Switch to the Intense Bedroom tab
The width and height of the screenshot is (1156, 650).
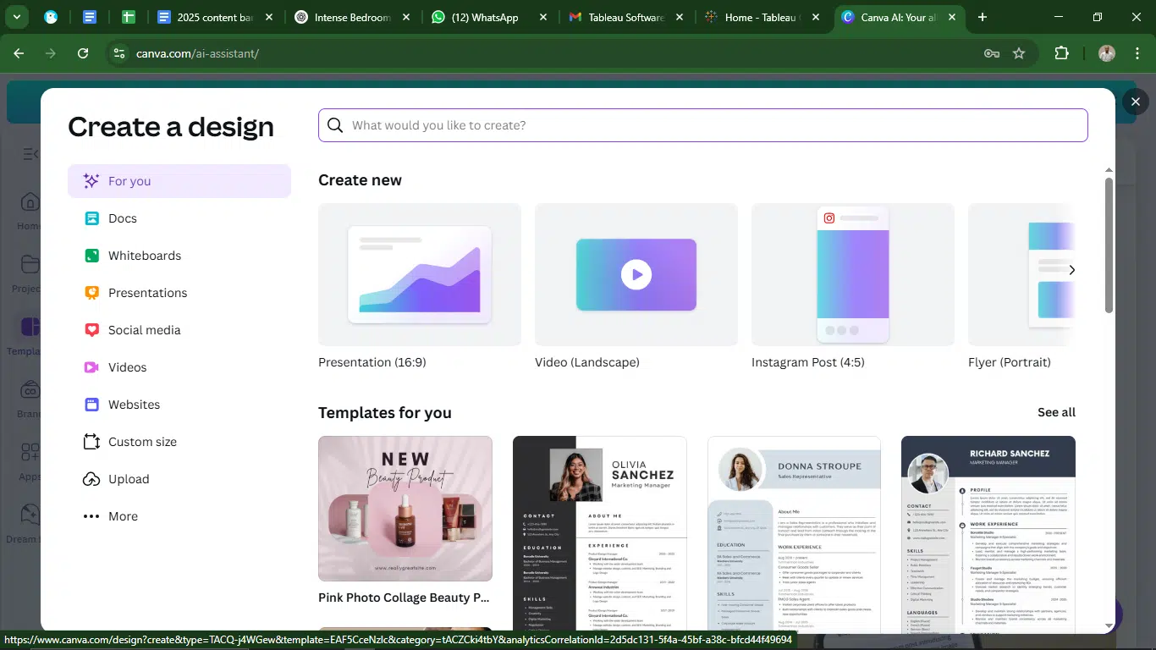click(351, 17)
